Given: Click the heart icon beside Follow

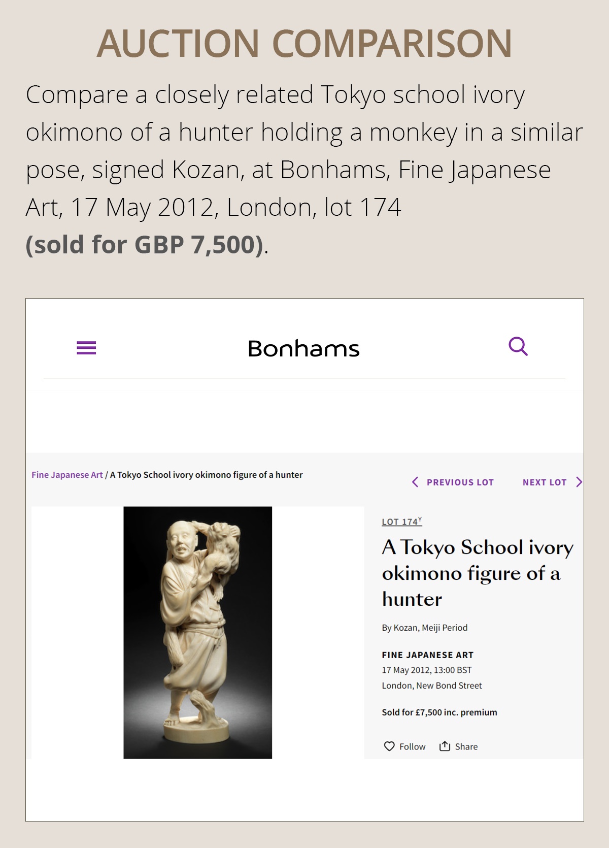Looking at the screenshot, I should tap(389, 746).
